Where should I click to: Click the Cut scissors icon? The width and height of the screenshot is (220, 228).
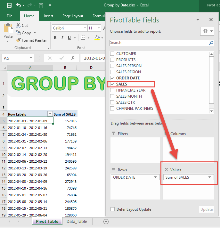tap(18, 25)
